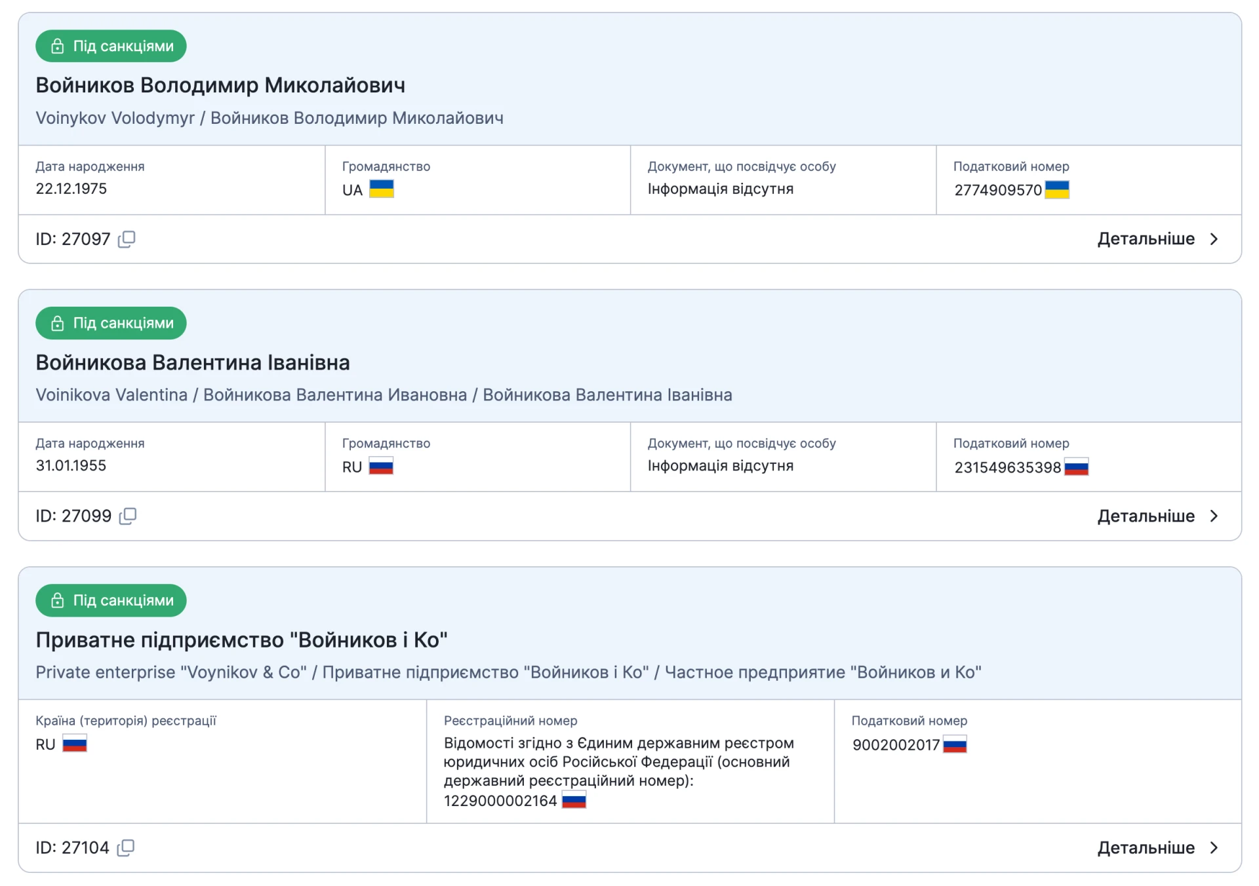This screenshot has width=1259, height=886.
Task: Click the lock icon on Войников Володимир's sanction badge
Action: click(x=58, y=46)
